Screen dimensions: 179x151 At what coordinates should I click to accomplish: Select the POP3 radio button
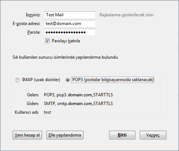point(68,80)
